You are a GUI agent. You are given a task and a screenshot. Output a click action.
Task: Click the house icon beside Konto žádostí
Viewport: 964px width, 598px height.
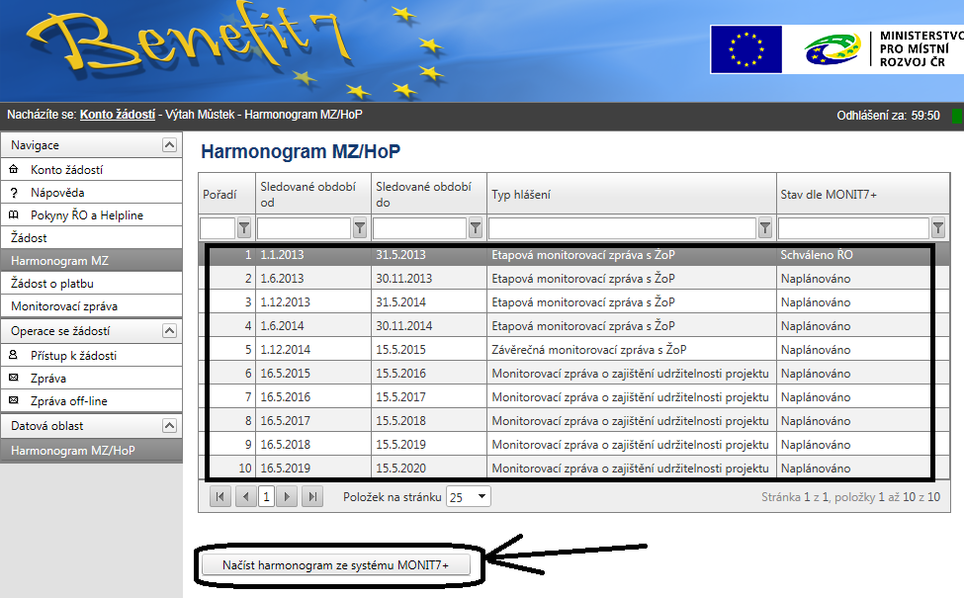click(x=14, y=169)
